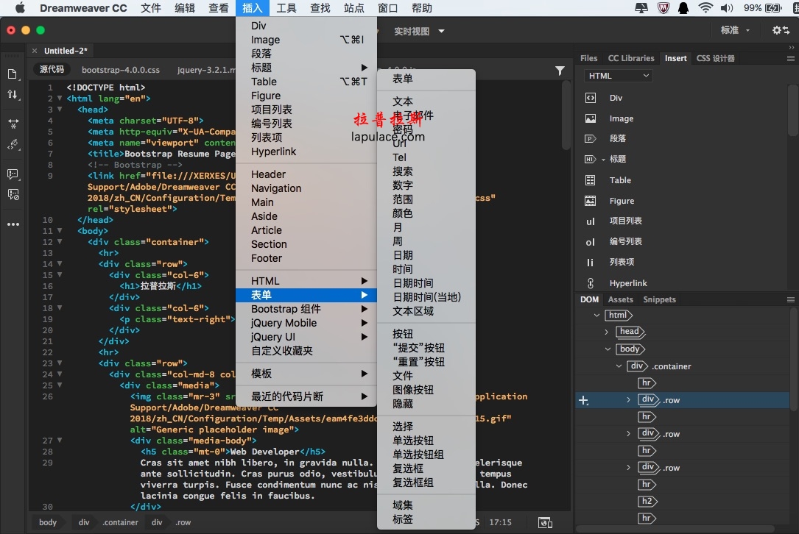Click the Open Documents icon in left toolbar
This screenshot has width=799, height=534.
(13, 74)
